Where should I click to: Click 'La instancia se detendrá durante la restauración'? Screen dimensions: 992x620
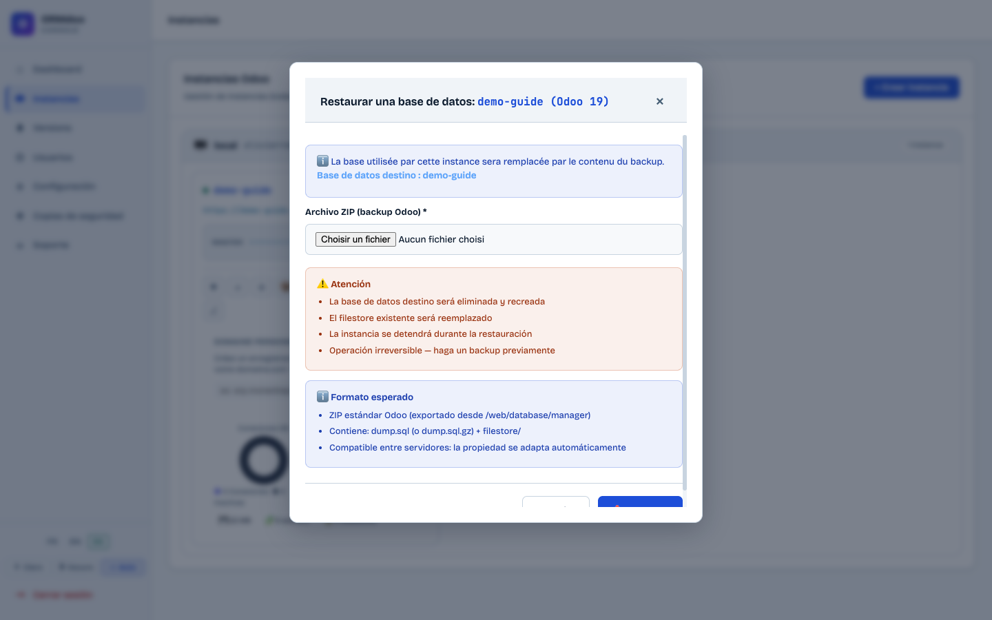(x=431, y=334)
